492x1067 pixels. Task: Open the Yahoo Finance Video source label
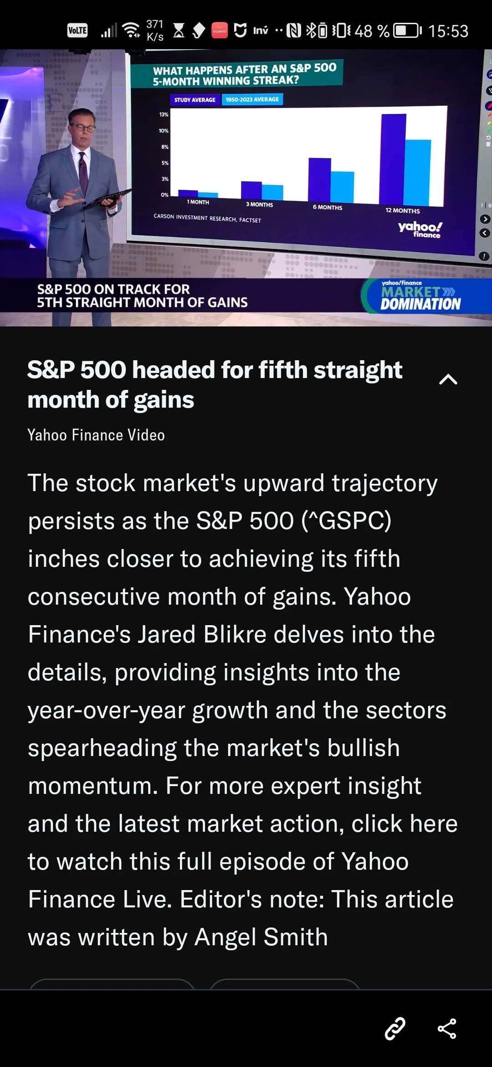coord(96,435)
